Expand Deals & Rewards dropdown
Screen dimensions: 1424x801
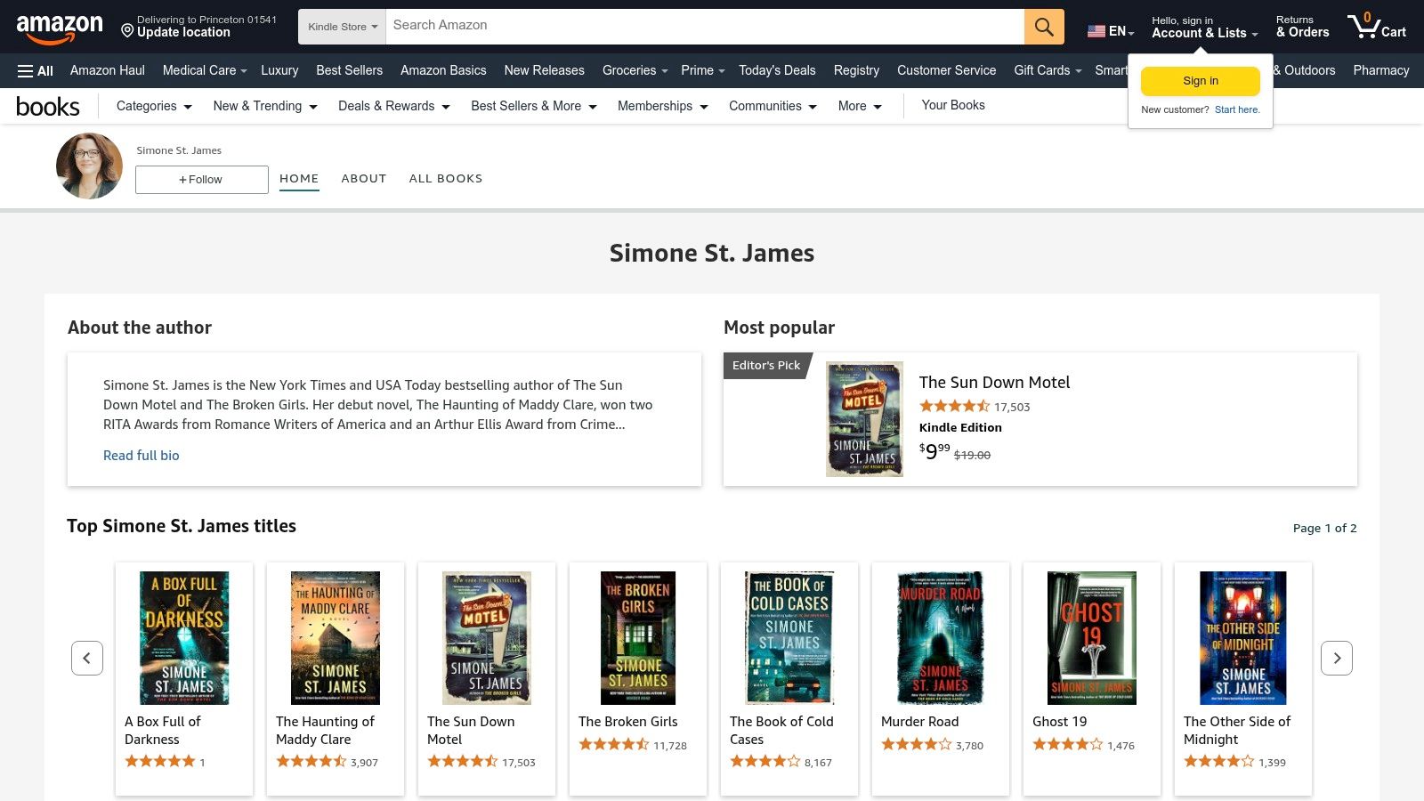(x=394, y=106)
